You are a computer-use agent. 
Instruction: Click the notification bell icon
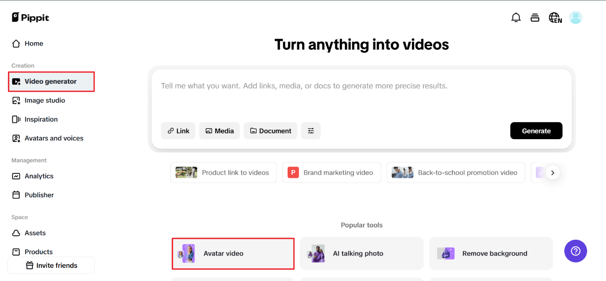(x=516, y=17)
